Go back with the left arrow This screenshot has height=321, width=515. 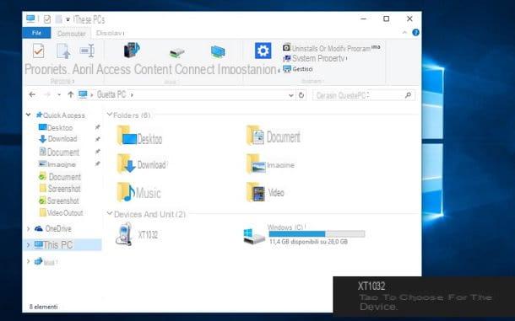click(x=32, y=94)
